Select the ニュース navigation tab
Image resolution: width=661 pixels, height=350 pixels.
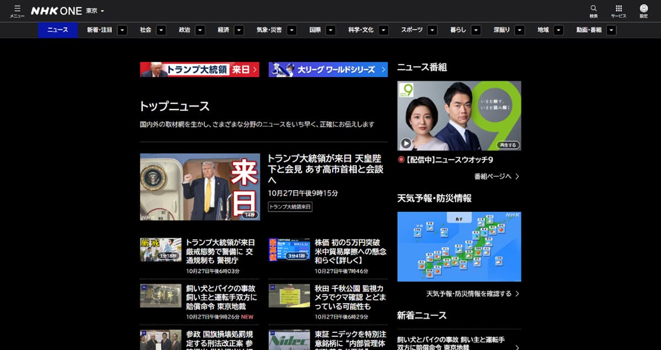(57, 30)
